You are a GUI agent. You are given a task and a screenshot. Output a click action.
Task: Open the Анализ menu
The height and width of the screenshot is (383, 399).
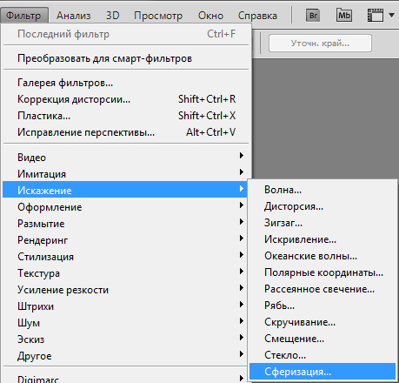point(74,16)
